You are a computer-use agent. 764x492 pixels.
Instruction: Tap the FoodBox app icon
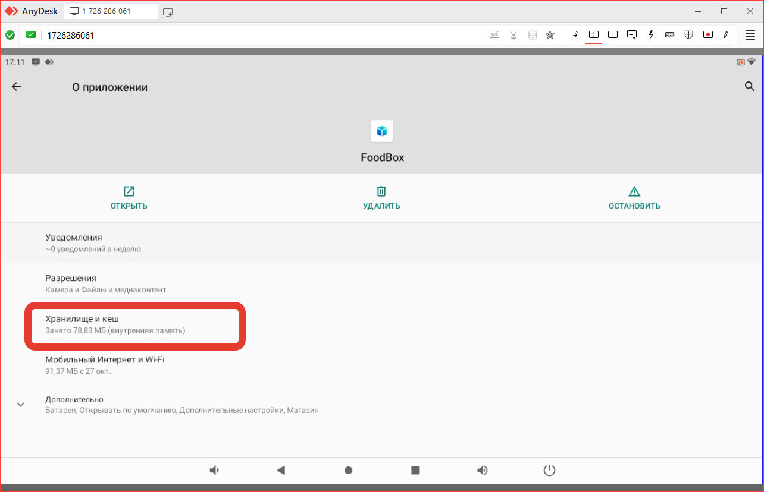pyautogui.click(x=382, y=131)
